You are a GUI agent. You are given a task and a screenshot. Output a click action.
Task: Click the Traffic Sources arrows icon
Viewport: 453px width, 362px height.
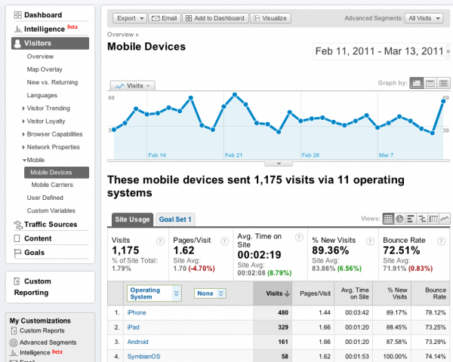[18, 225]
